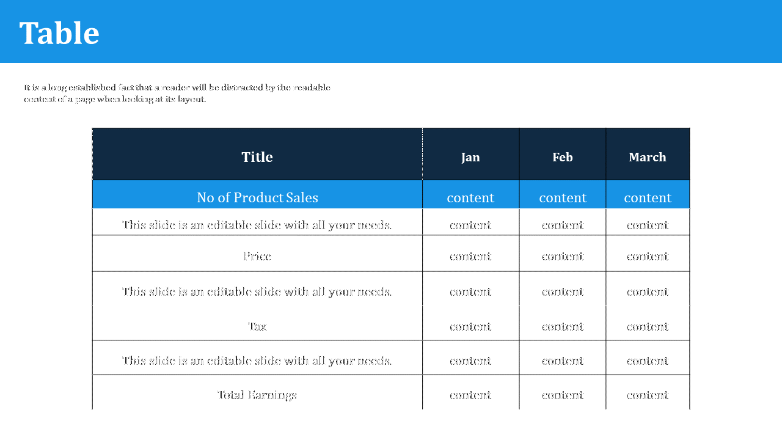
Task: Click the "No of Product Sales" row label
Action: pos(257,197)
